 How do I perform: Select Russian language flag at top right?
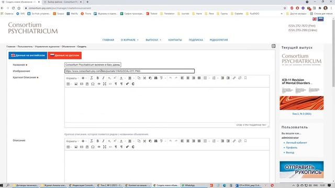tap(320, 19)
